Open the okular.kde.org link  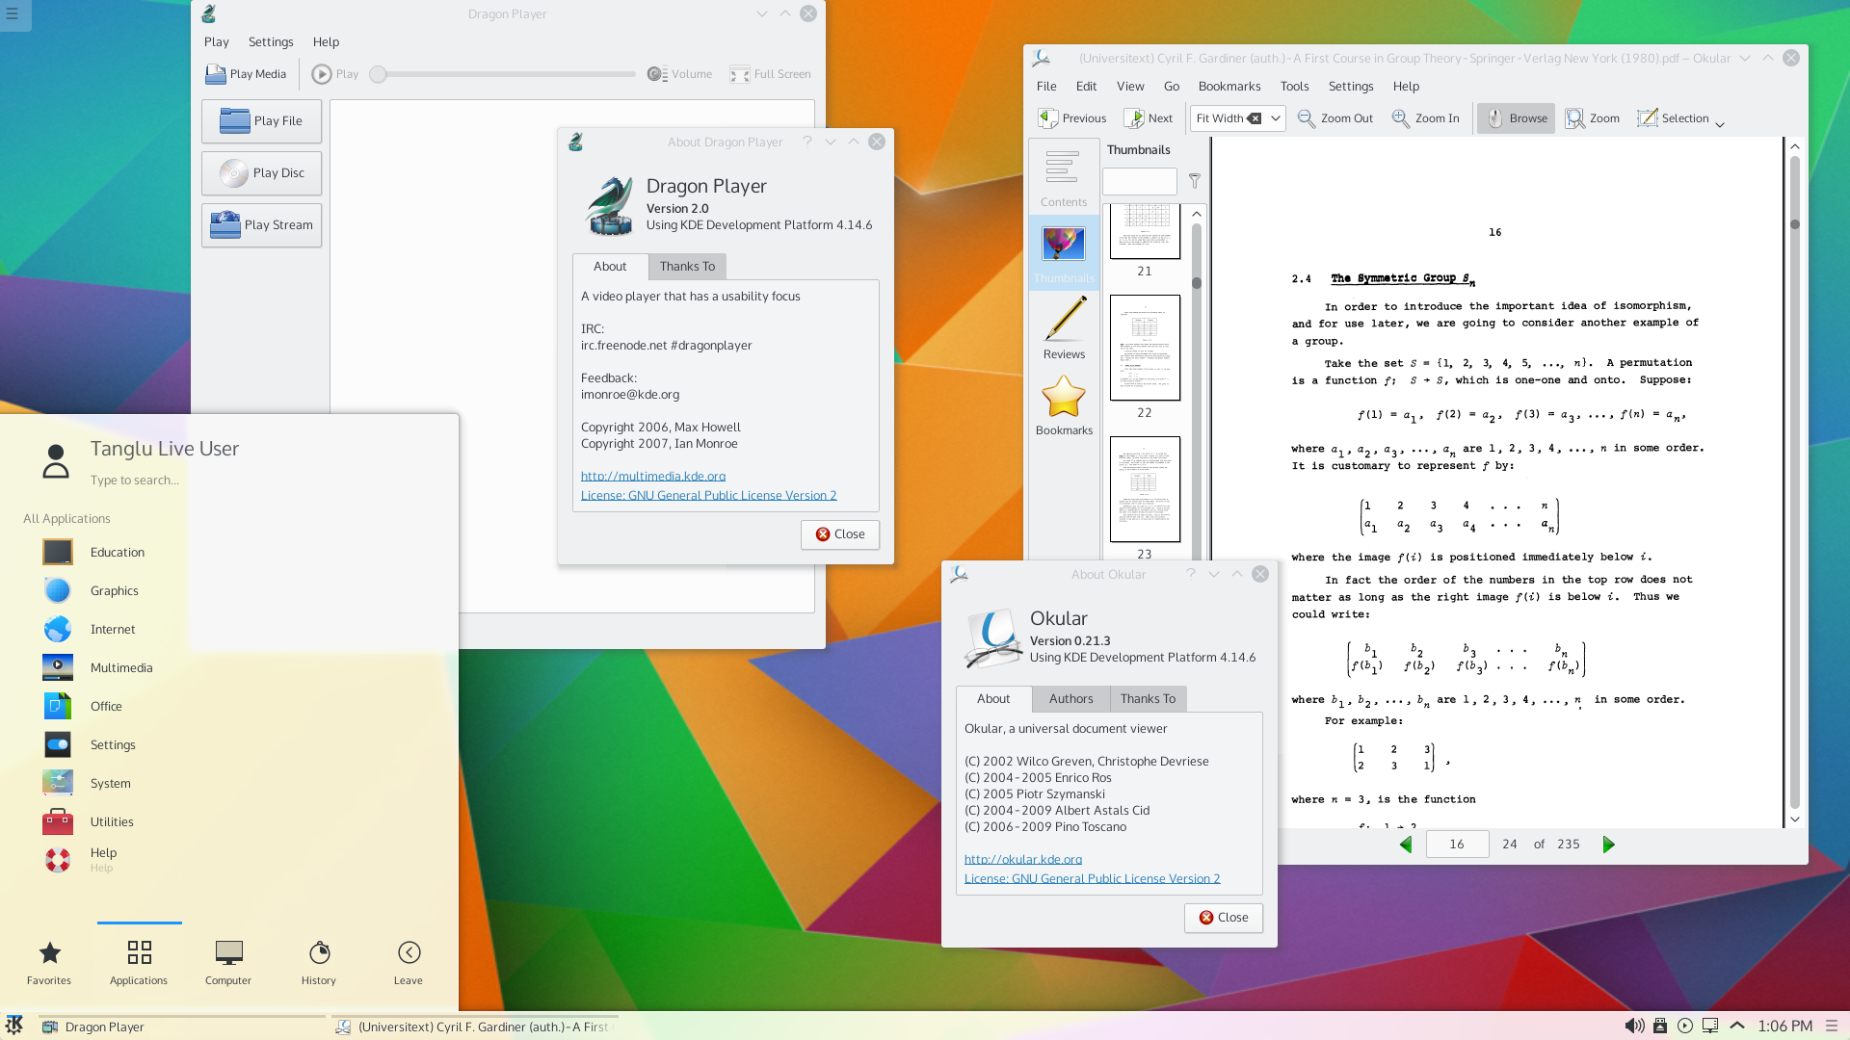coord(1023,859)
